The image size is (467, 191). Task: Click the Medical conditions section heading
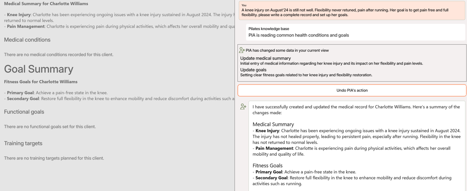(27, 40)
